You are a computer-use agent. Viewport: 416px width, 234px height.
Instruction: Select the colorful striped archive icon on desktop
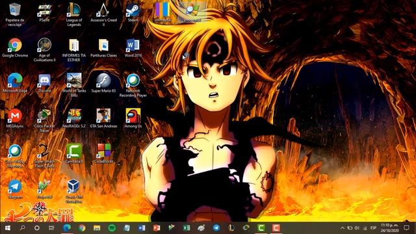tap(162, 12)
